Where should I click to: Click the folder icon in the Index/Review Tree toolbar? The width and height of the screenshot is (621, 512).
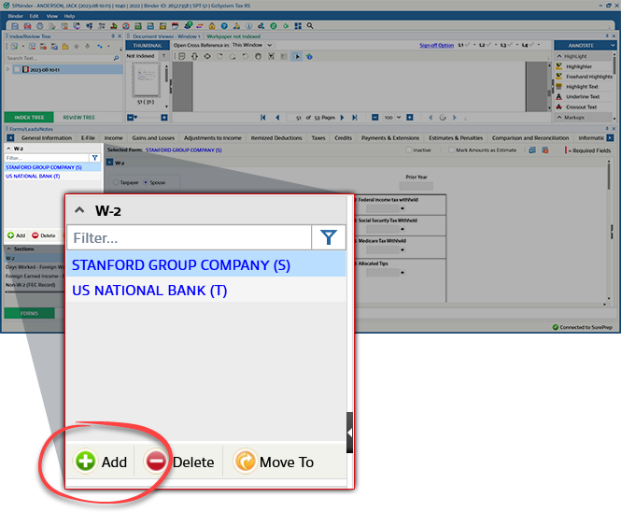65,47
